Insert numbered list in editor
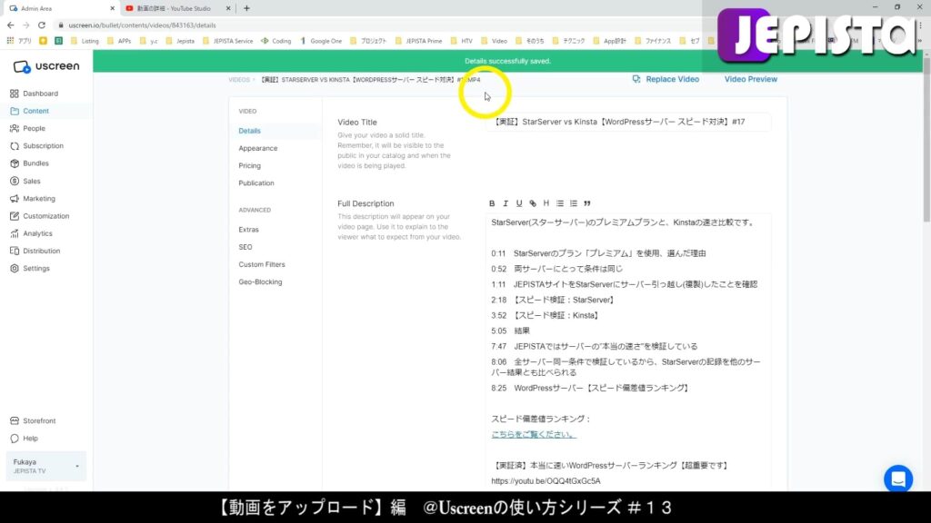Screen dimensions: 931x523 [574, 203]
